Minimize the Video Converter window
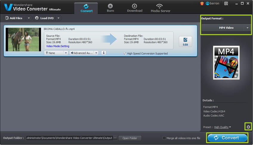 point(237,4)
